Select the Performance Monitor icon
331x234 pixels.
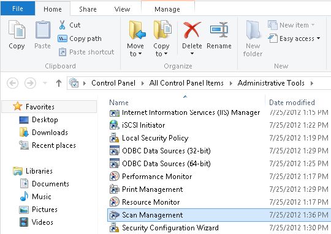click(x=115, y=177)
